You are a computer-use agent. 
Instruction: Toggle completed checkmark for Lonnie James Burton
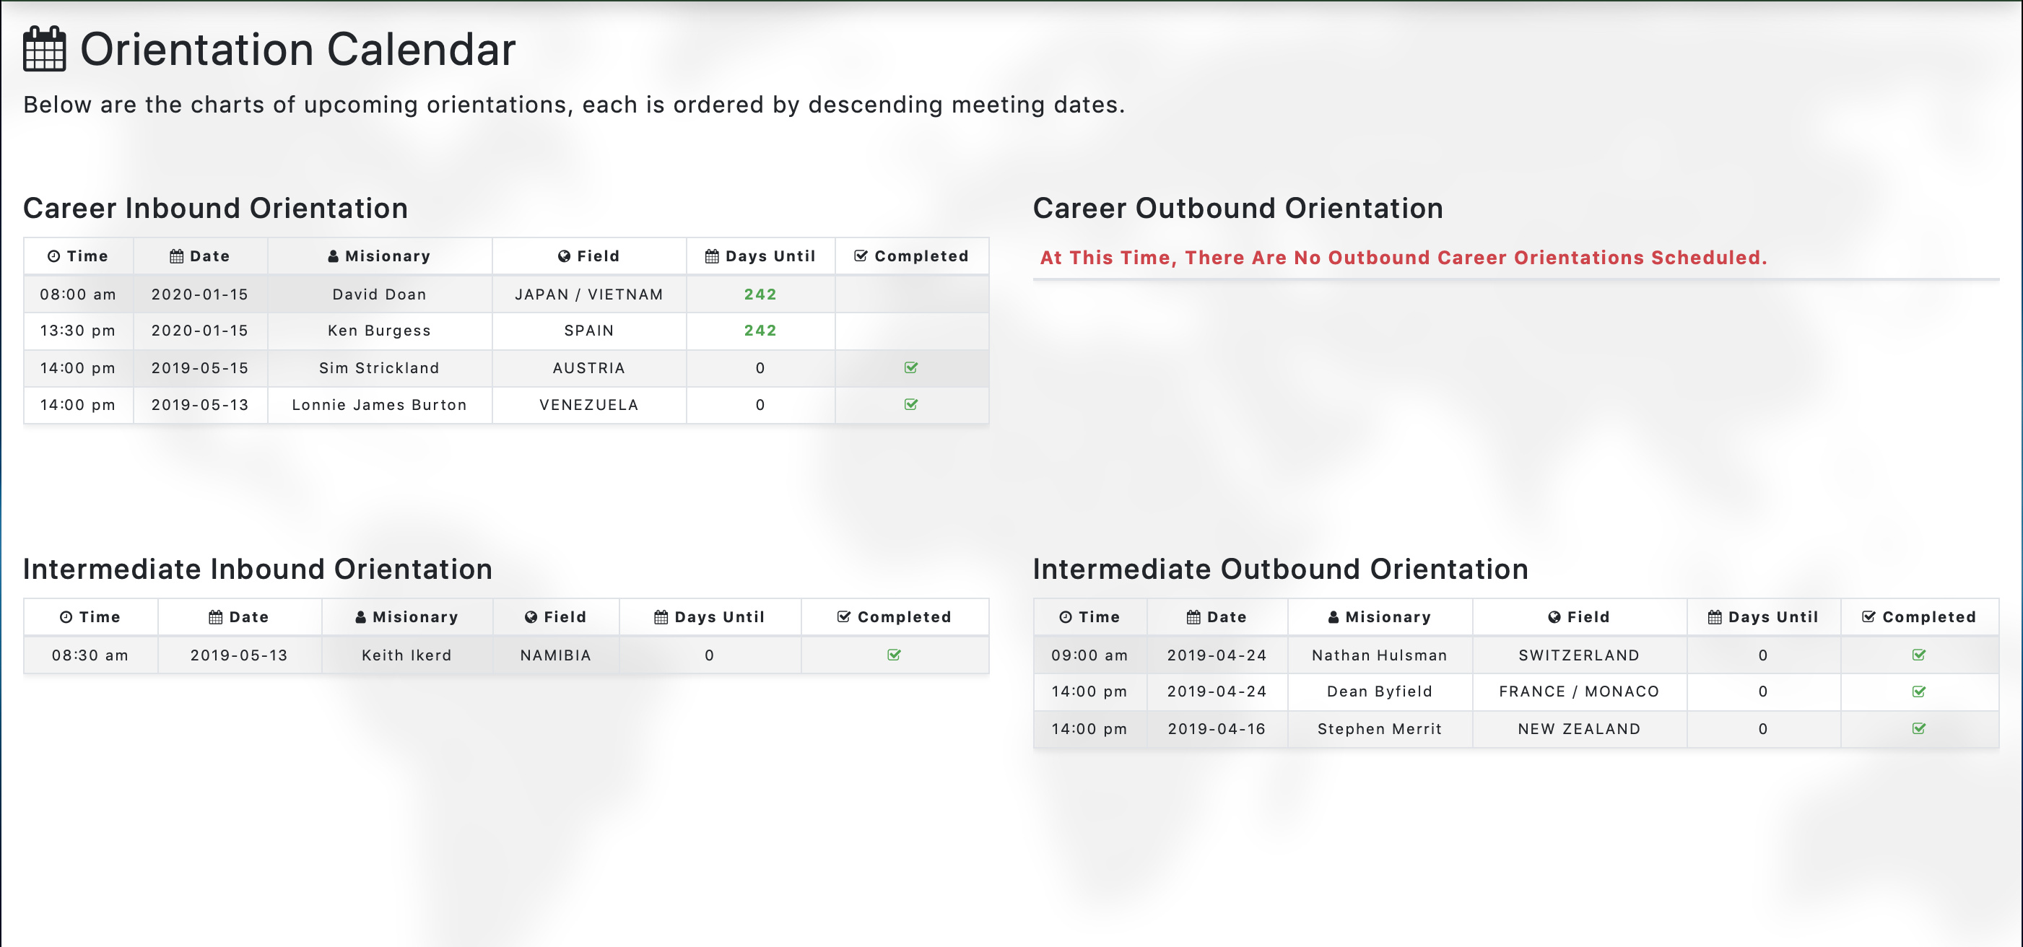(x=911, y=404)
